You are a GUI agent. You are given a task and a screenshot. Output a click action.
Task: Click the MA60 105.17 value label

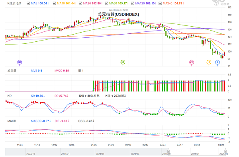[x=119, y=3]
